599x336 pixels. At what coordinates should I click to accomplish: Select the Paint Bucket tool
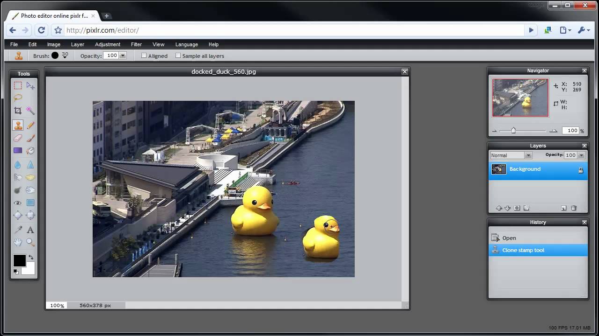pos(30,151)
